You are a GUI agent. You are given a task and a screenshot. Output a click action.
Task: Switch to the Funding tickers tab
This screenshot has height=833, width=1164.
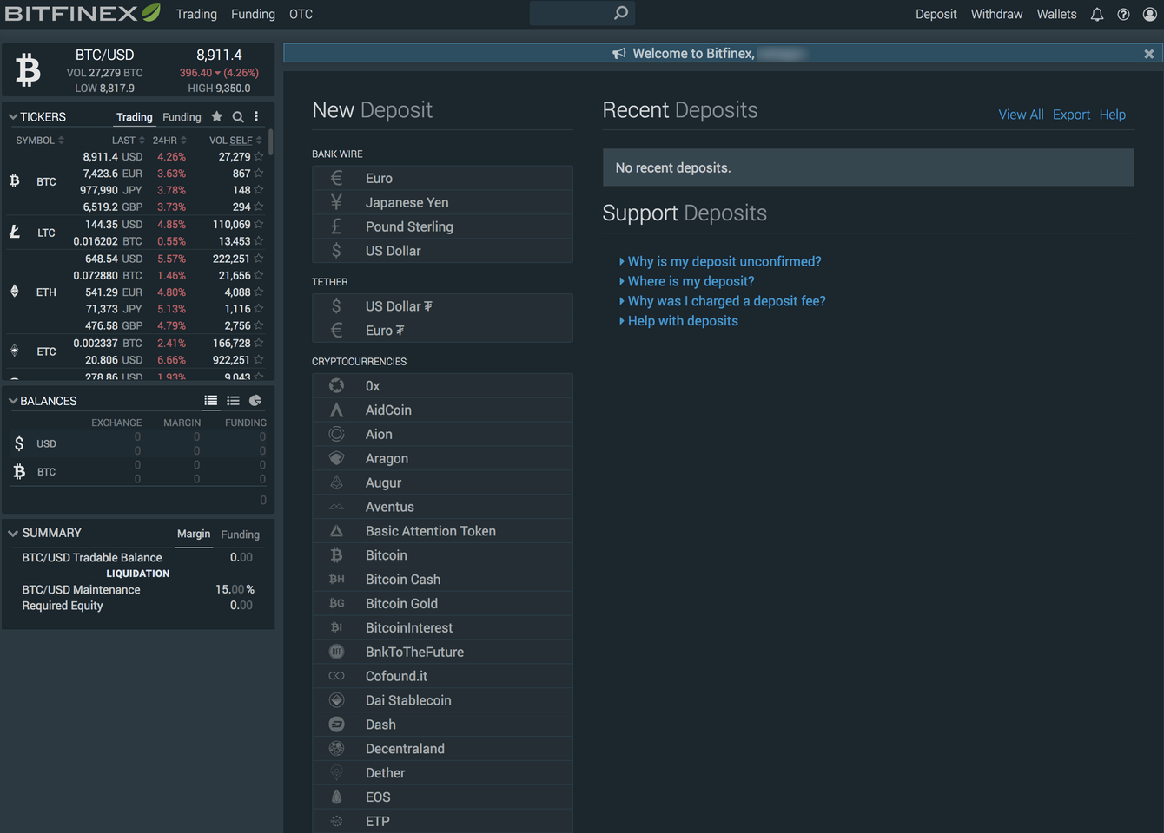(x=182, y=116)
